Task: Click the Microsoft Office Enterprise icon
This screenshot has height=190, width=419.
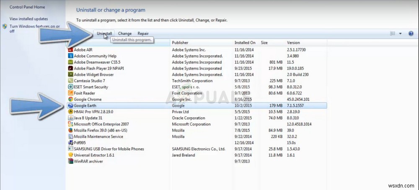Action: [x=70, y=124]
